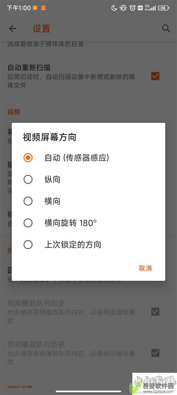The width and height of the screenshot is (177, 395).
Task: Toggle the 视频播放队列历史 checkbox
Action: (x=155, y=312)
